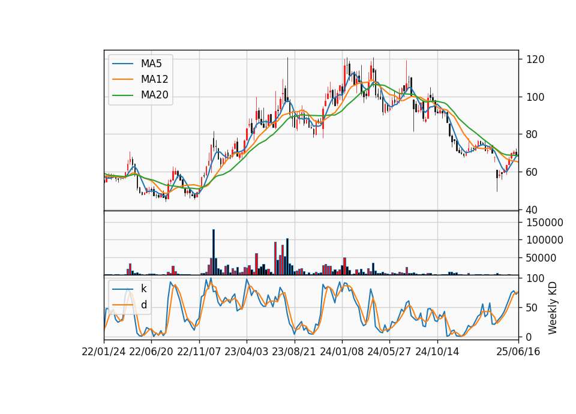Click the 23/04/03 date tick label
The height and width of the screenshot is (414, 576).
[x=247, y=352]
